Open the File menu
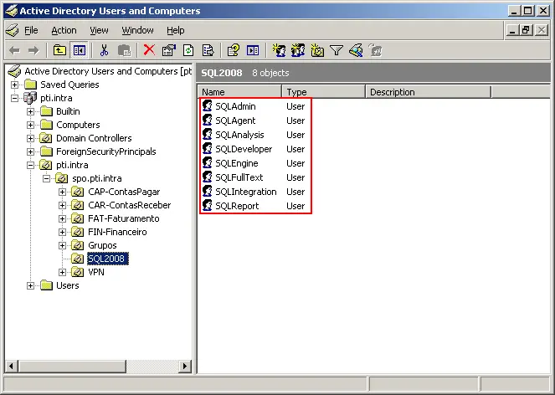The width and height of the screenshot is (555, 395). (x=31, y=30)
